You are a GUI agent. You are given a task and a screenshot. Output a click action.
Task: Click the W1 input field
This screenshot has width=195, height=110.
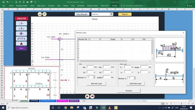point(90,67)
